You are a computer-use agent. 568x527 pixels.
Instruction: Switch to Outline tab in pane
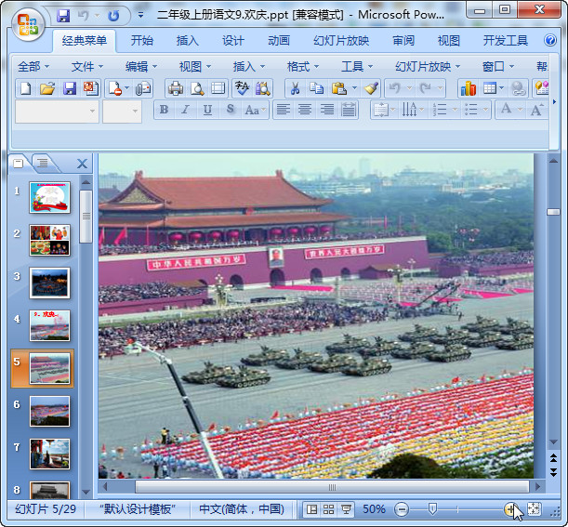point(43,163)
